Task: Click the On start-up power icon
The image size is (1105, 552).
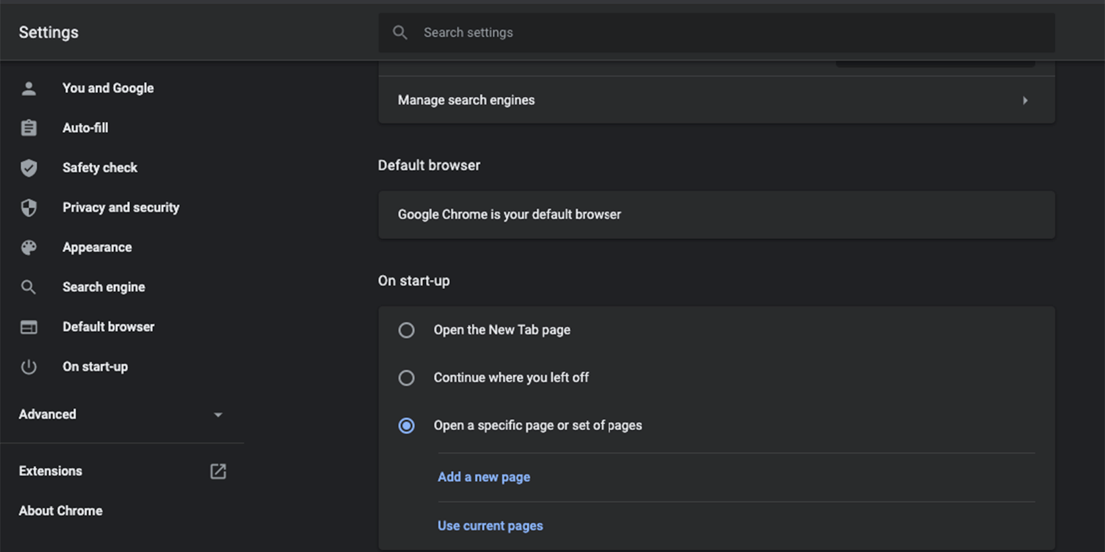Action: tap(28, 367)
